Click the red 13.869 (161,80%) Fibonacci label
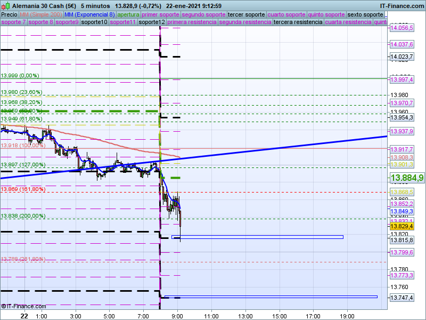 click(x=23, y=189)
